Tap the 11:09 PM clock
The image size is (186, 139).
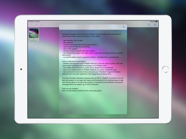31,21
